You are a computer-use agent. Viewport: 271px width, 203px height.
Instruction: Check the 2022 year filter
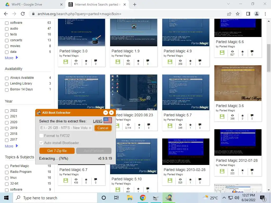coord(7,111)
